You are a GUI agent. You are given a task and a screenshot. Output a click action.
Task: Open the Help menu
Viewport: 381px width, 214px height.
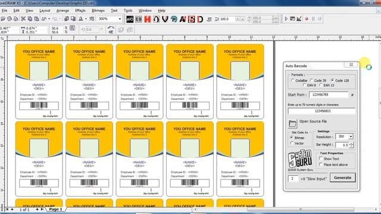[161, 11]
